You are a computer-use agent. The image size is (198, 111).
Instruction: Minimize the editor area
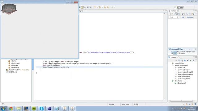coord(164,10)
